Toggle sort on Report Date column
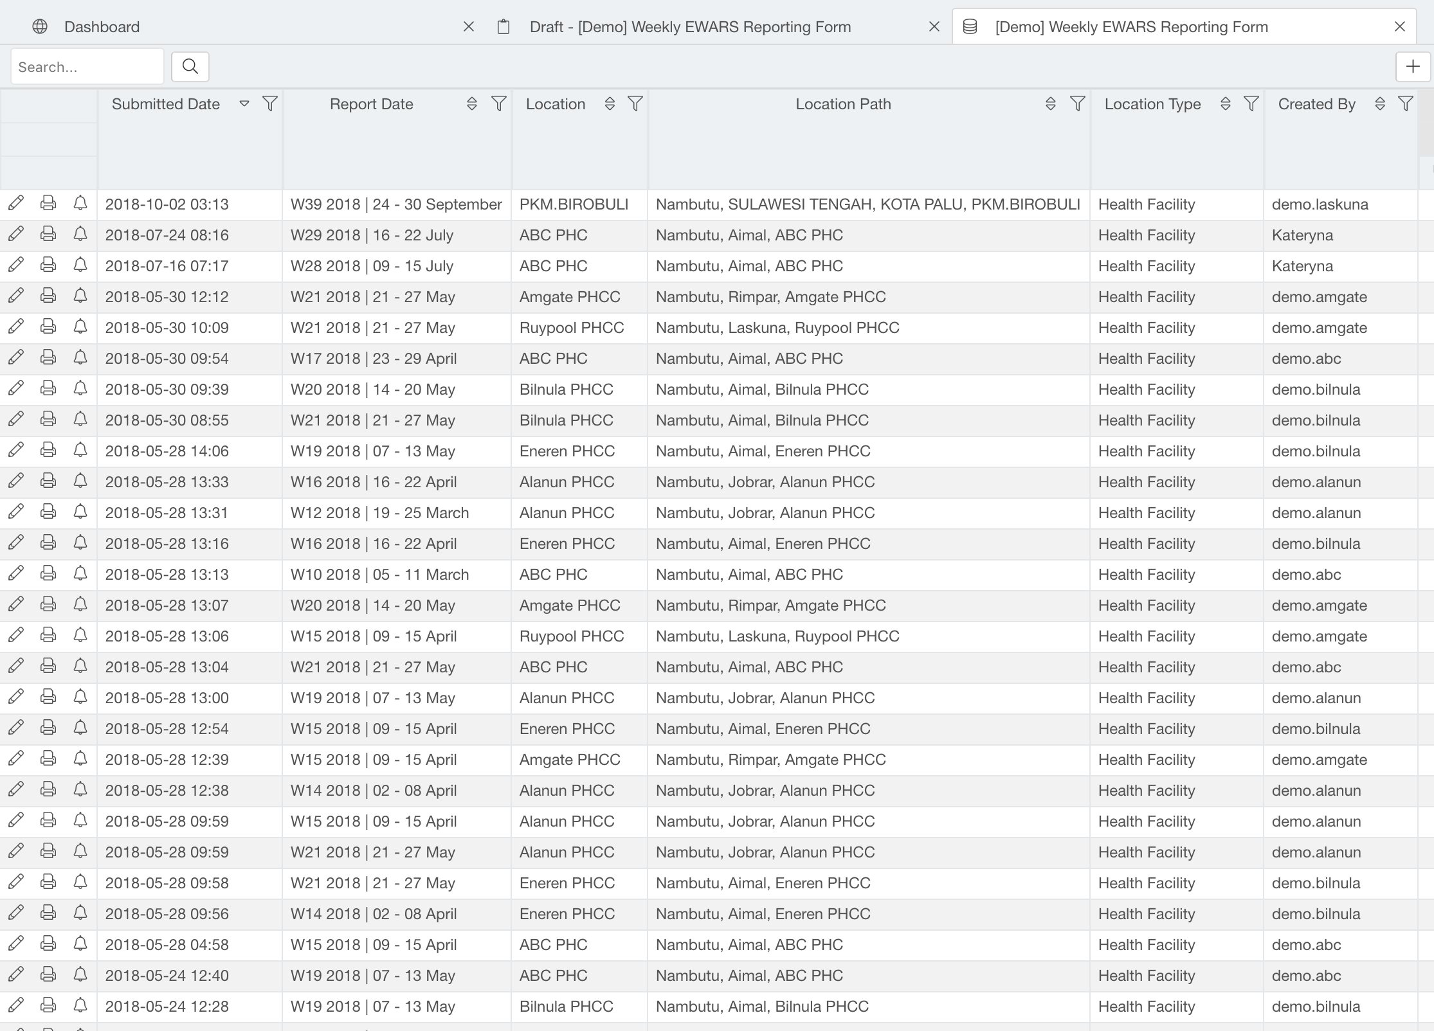 tap(472, 104)
